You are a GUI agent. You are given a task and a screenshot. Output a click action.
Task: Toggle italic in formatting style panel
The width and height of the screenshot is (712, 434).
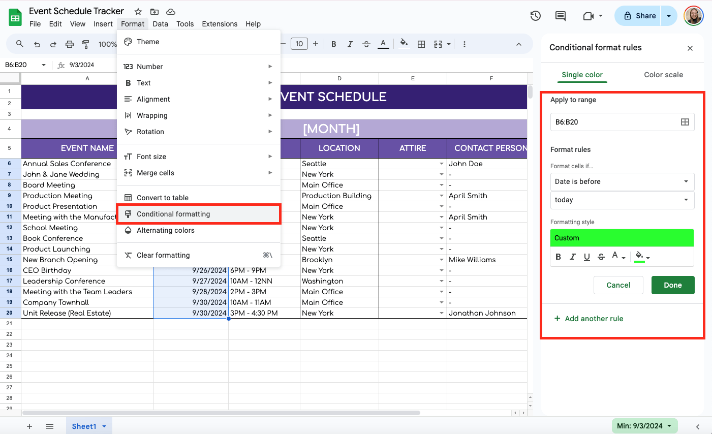point(573,257)
